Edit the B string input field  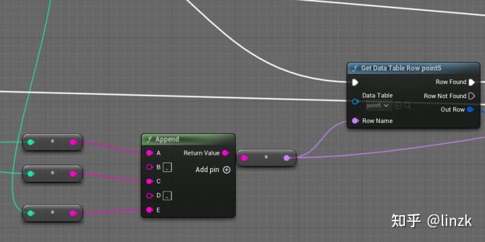167,167
